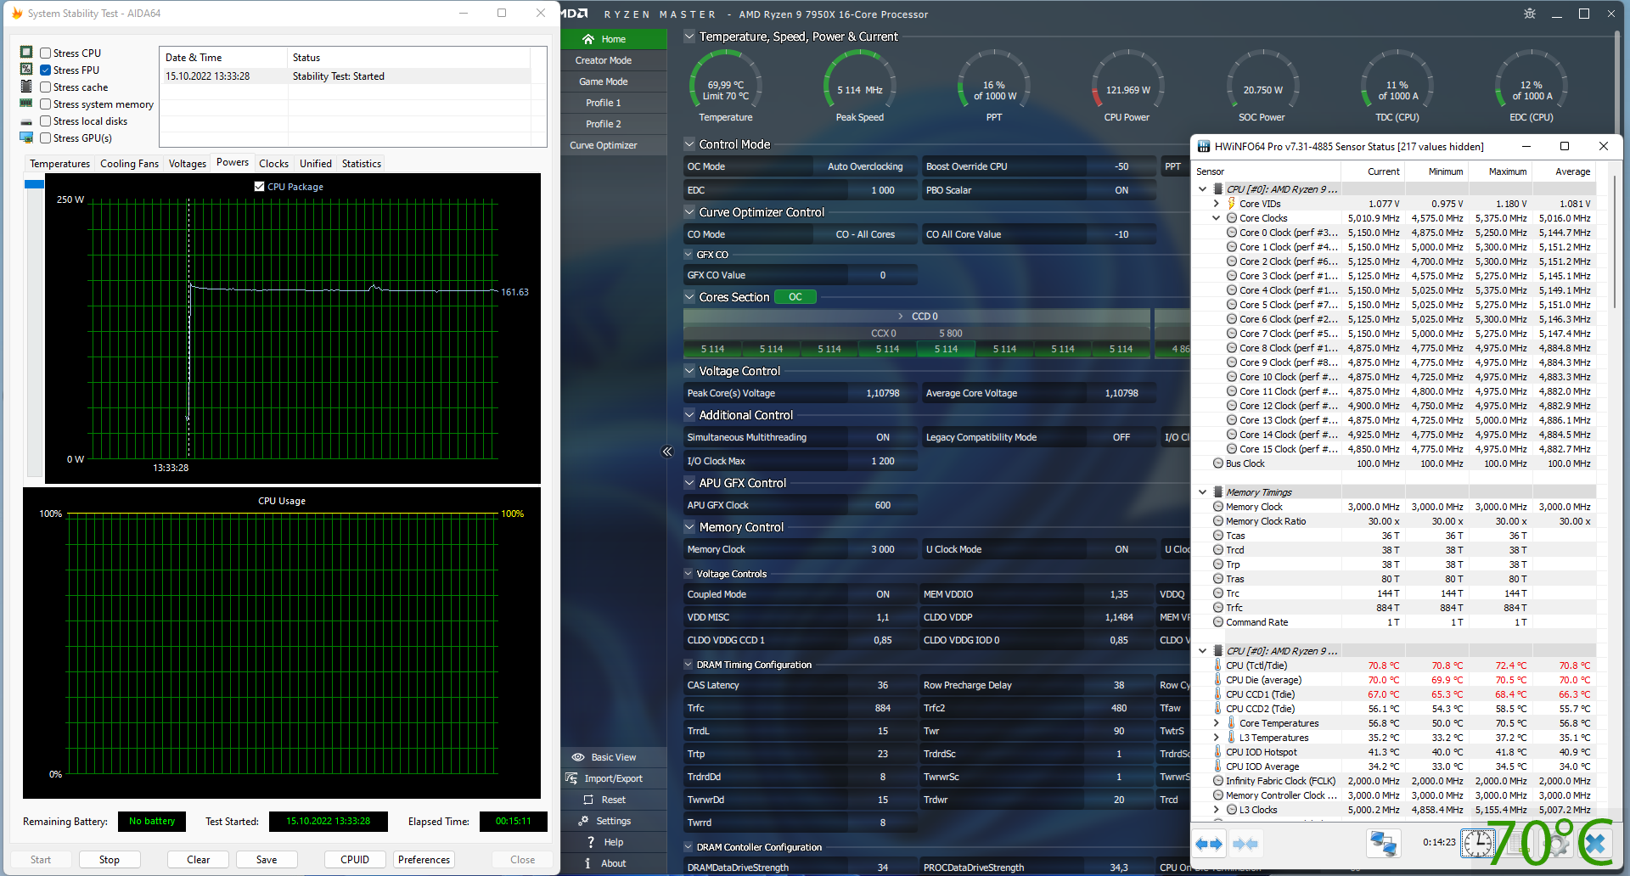
Task: Click the CO All Core Value field showing -10
Action: [1121, 234]
